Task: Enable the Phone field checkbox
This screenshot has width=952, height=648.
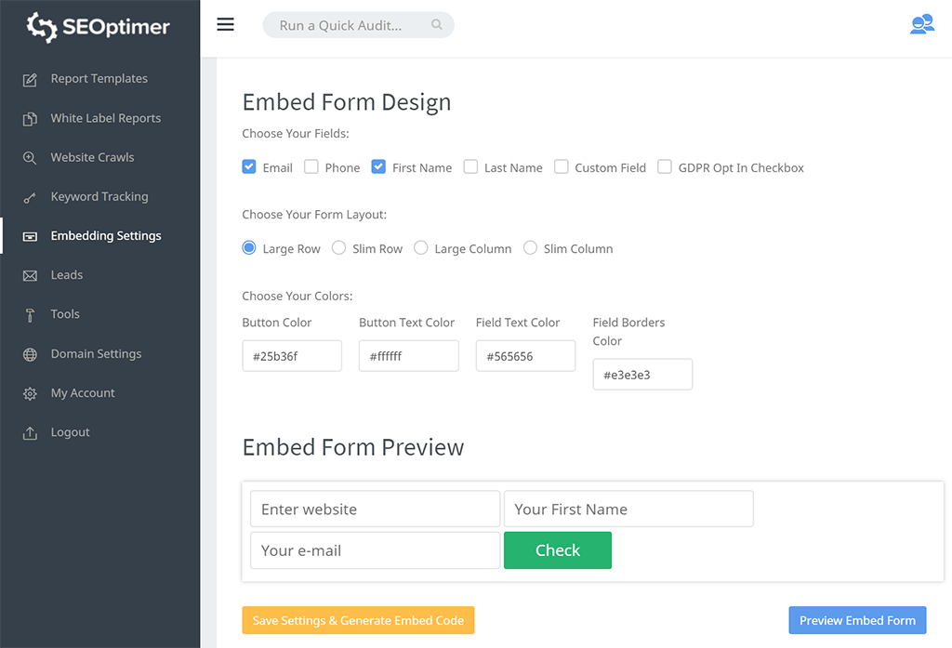Action: (x=311, y=167)
